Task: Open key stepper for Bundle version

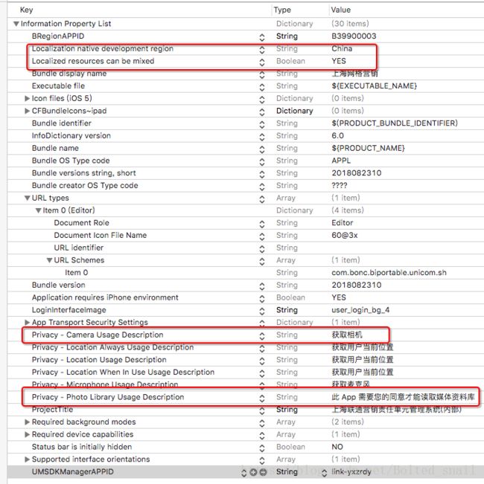Action: tap(262, 285)
